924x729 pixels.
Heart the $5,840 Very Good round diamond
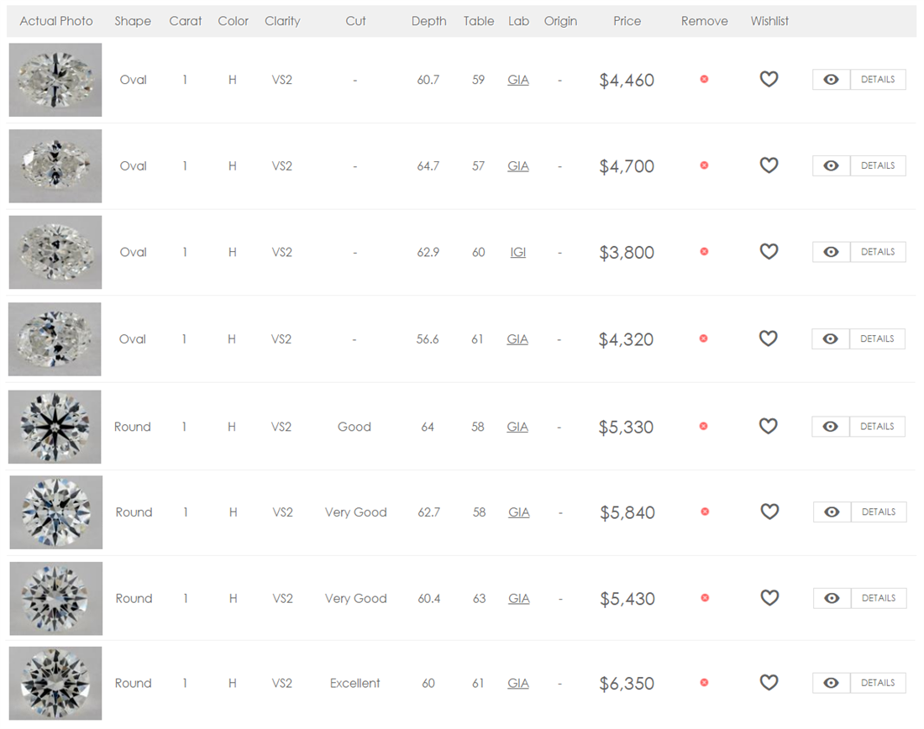coord(769,511)
